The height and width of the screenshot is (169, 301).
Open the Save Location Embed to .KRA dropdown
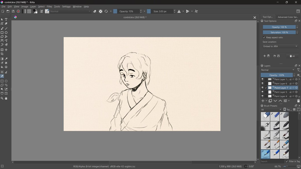click(x=280, y=46)
